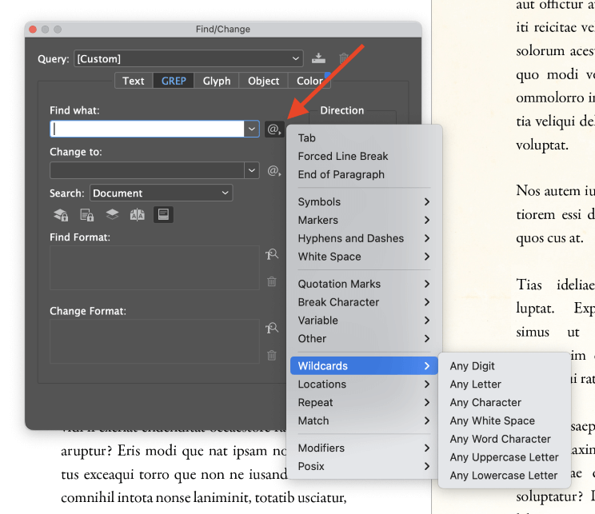Expand the White Space submenu
Image resolution: width=595 pixels, height=514 pixels.
pyautogui.click(x=365, y=257)
